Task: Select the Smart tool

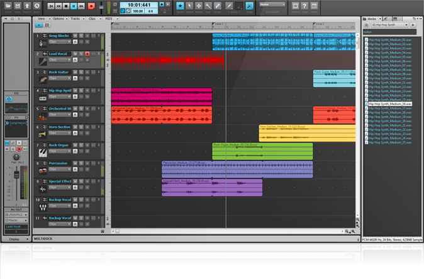Action: pyautogui.click(x=180, y=6)
